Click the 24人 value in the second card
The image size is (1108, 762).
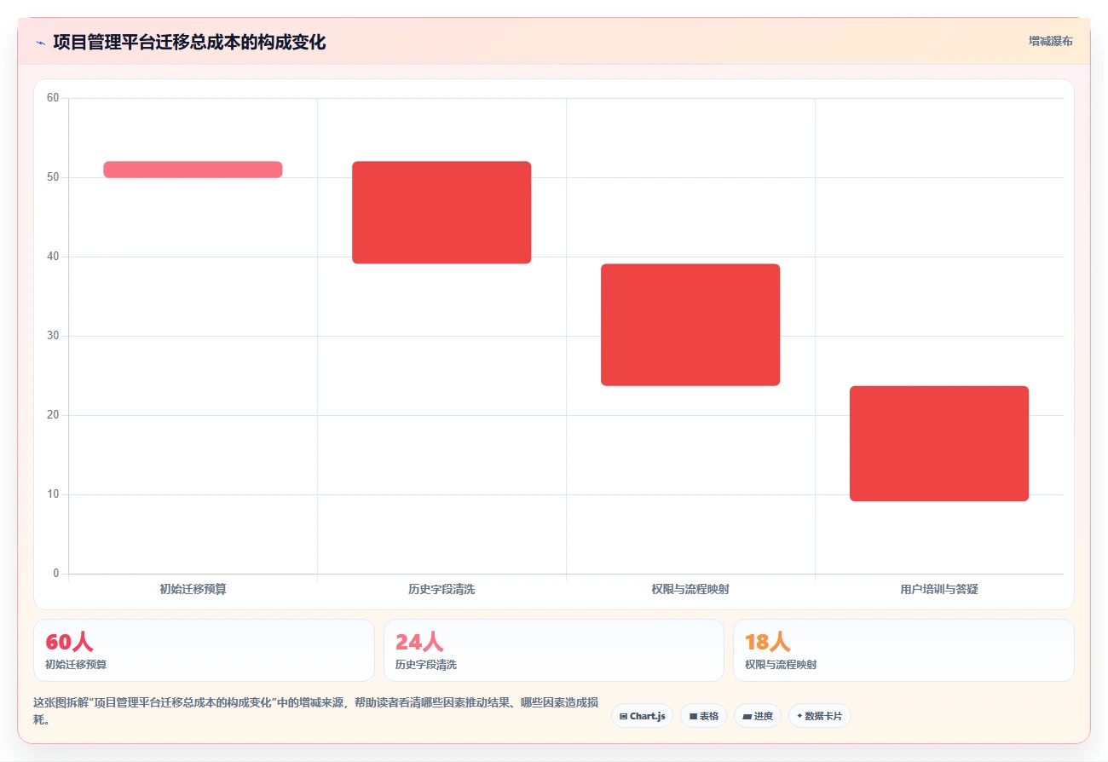coord(419,643)
